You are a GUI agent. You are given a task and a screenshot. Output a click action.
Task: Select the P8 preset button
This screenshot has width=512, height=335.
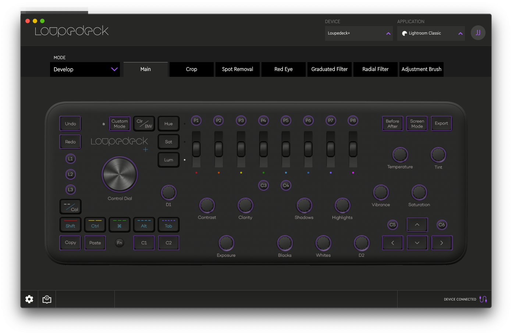tap(353, 120)
